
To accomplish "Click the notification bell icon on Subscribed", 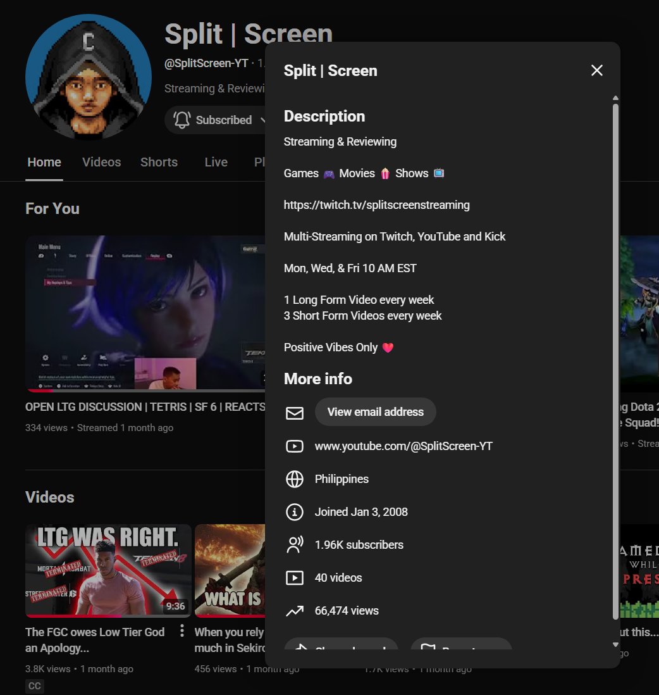I will coord(182,120).
